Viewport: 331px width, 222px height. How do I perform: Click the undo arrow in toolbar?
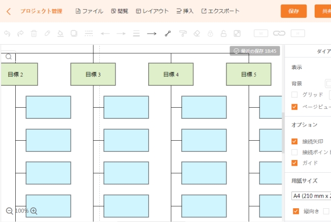(x=7, y=34)
